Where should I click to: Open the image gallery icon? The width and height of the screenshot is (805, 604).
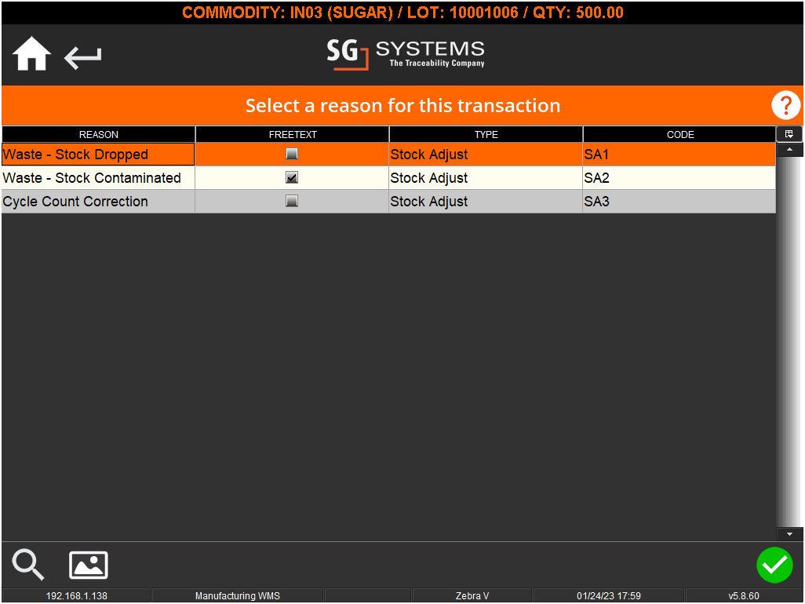pyautogui.click(x=88, y=565)
